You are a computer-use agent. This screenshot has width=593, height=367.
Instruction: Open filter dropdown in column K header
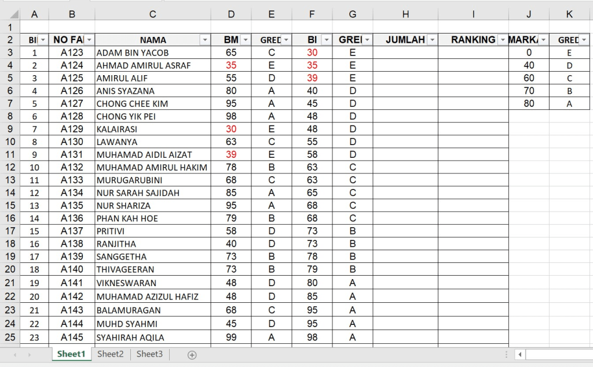(x=584, y=40)
